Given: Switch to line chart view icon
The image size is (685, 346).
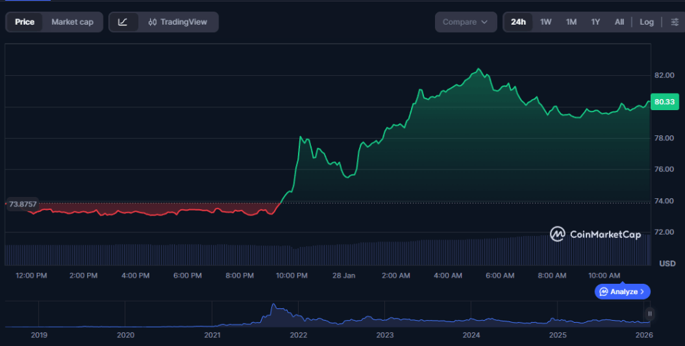Looking at the screenshot, I should [123, 22].
